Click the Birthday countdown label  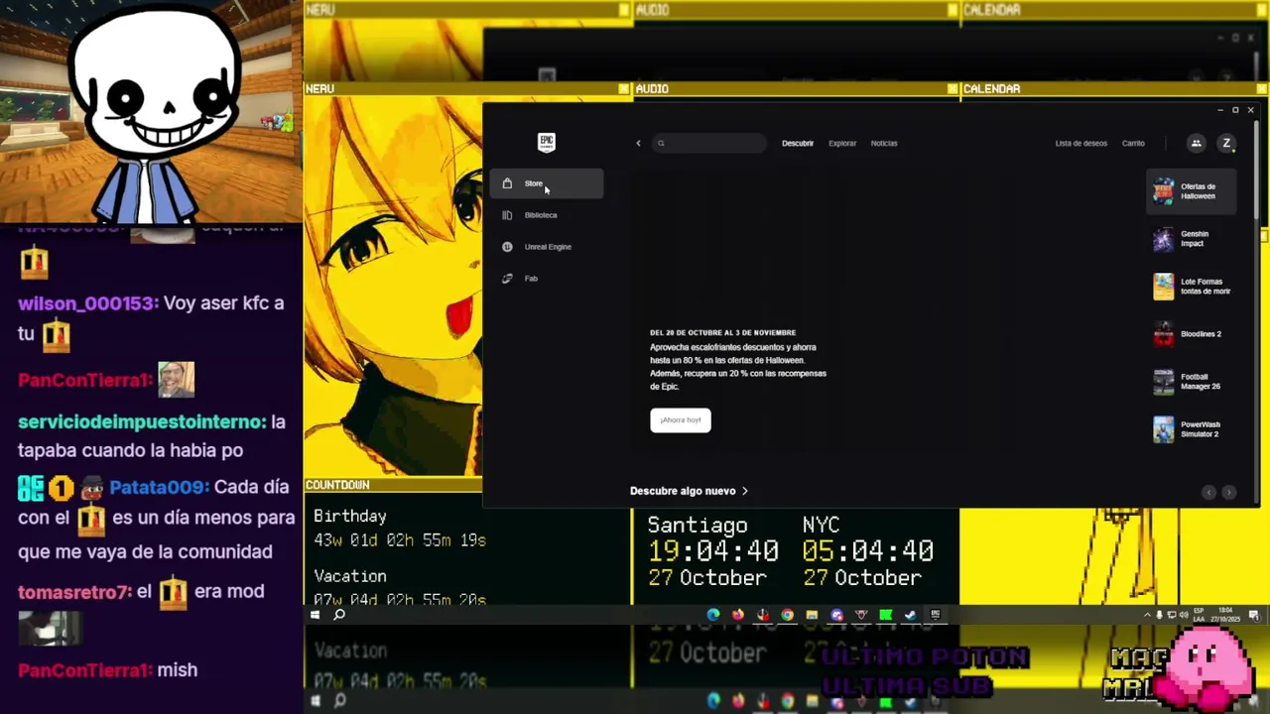coord(350,517)
